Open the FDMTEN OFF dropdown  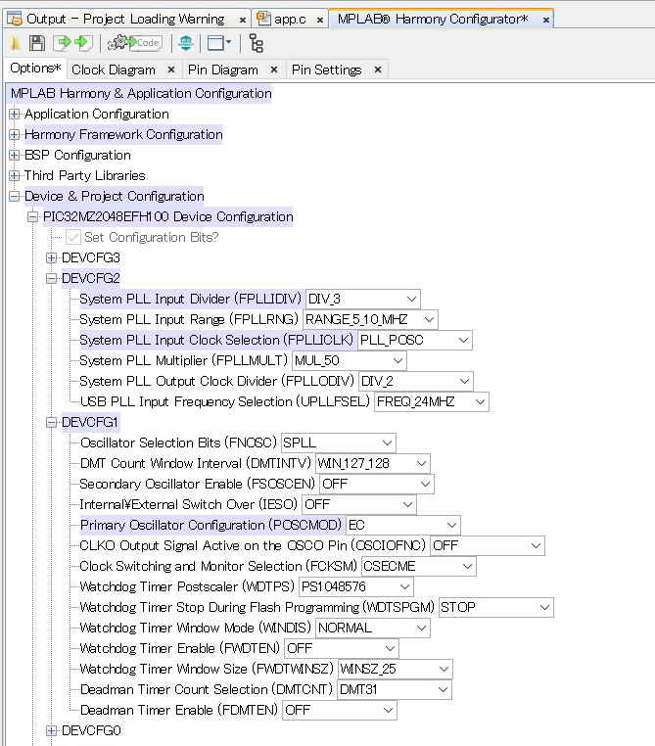(x=339, y=711)
